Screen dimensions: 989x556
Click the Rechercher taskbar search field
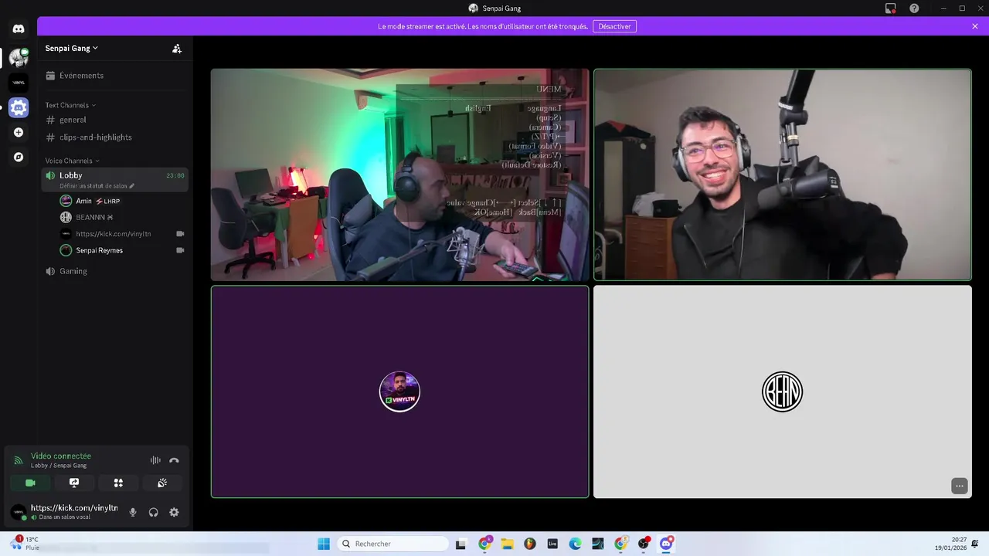(393, 544)
